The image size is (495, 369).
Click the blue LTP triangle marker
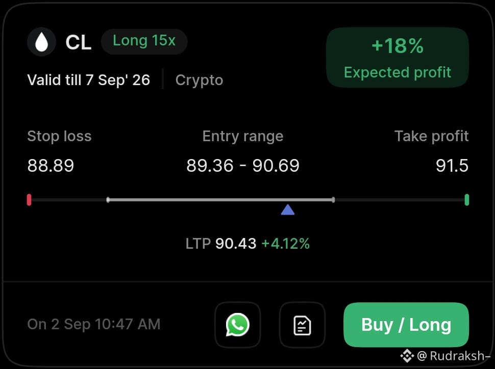click(288, 210)
